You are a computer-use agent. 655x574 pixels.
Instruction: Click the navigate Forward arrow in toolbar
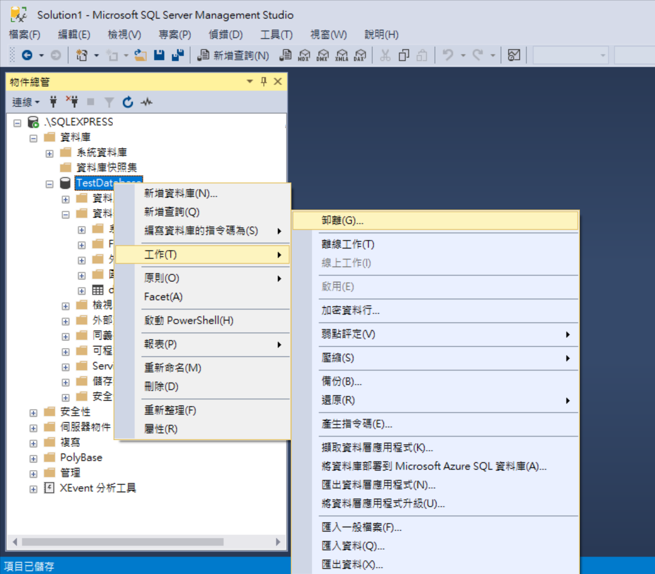coord(55,55)
